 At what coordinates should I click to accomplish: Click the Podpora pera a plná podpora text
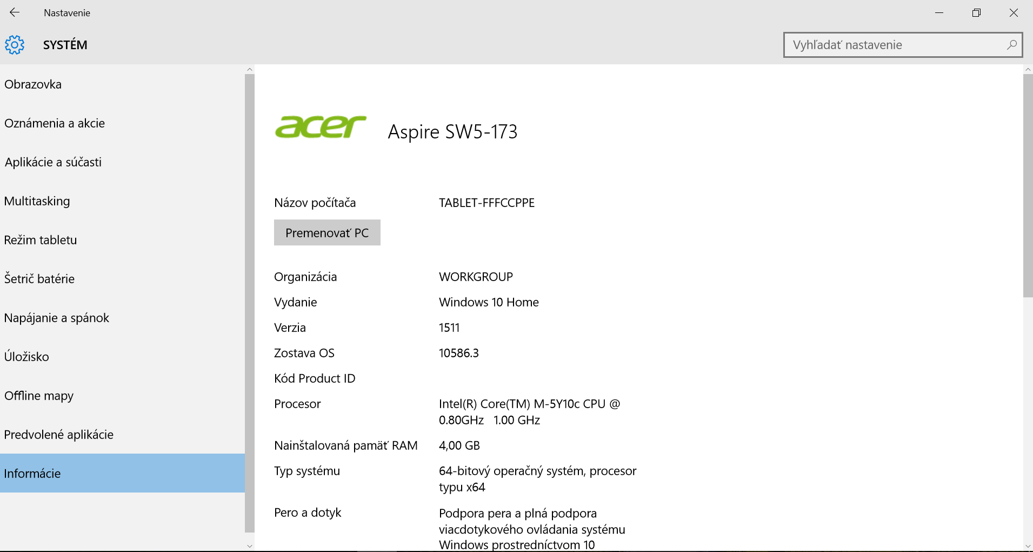pos(532,529)
